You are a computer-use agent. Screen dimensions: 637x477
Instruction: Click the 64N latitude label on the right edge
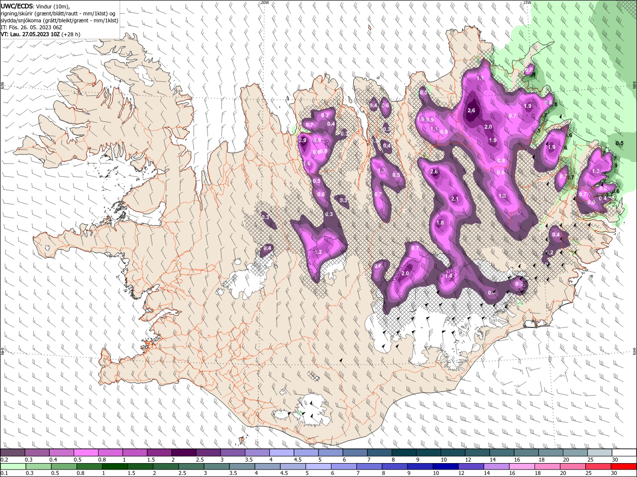click(635, 351)
